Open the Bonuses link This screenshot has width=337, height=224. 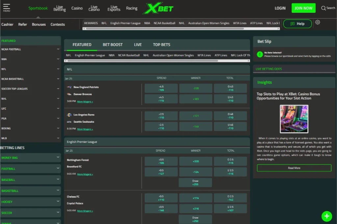coord(39,24)
